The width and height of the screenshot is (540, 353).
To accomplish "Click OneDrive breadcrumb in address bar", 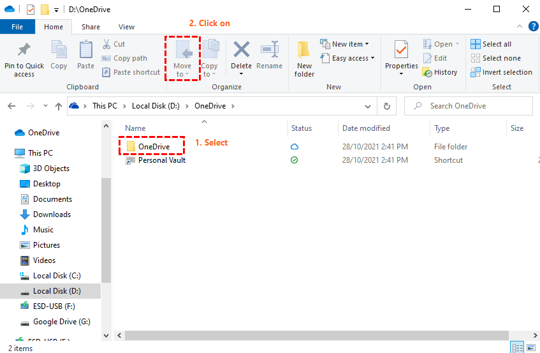I will click(x=210, y=106).
